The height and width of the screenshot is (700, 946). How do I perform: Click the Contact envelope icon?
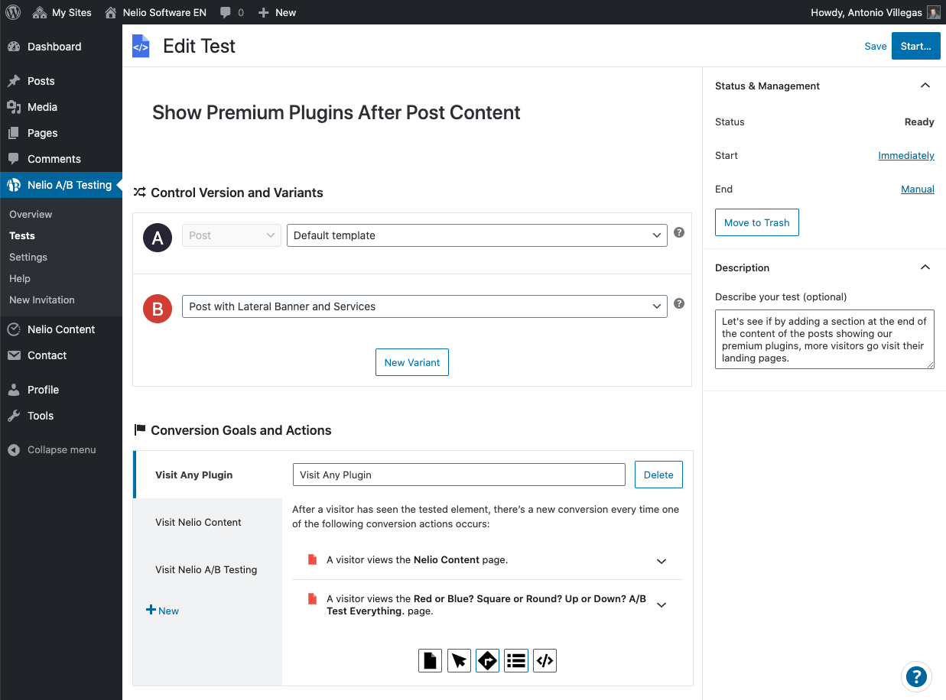[14, 355]
